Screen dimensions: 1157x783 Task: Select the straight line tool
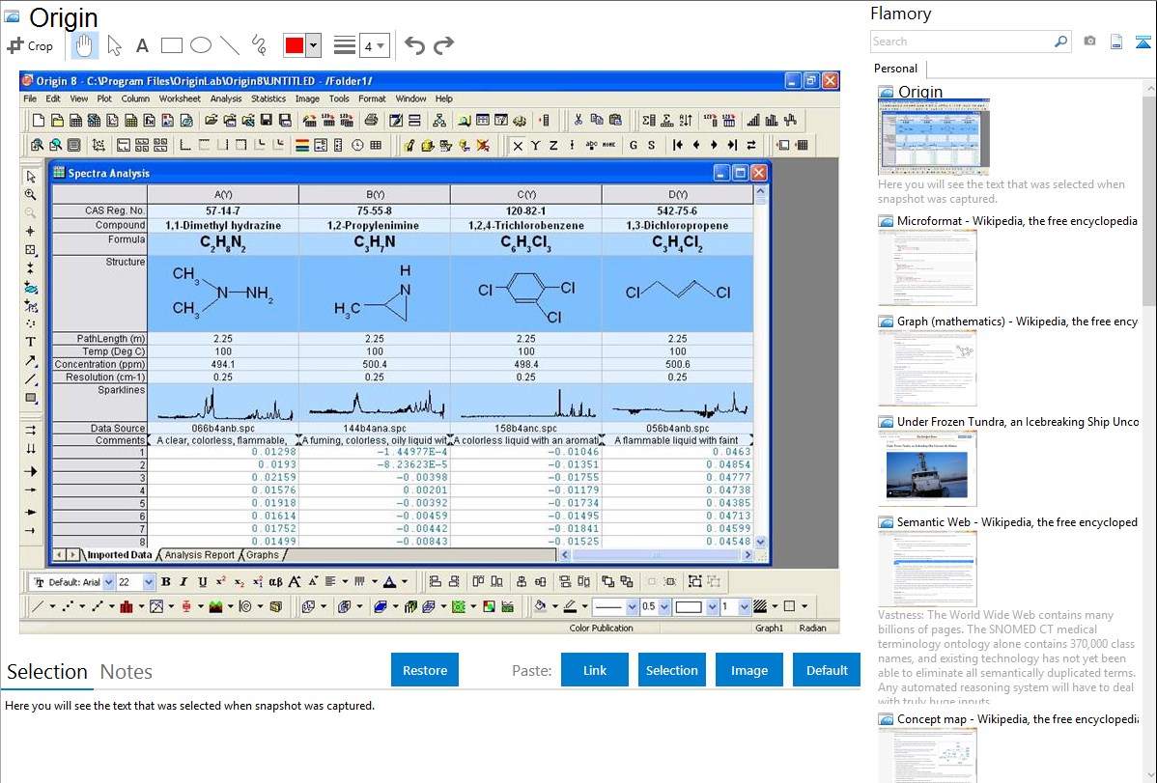click(x=230, y=45)
